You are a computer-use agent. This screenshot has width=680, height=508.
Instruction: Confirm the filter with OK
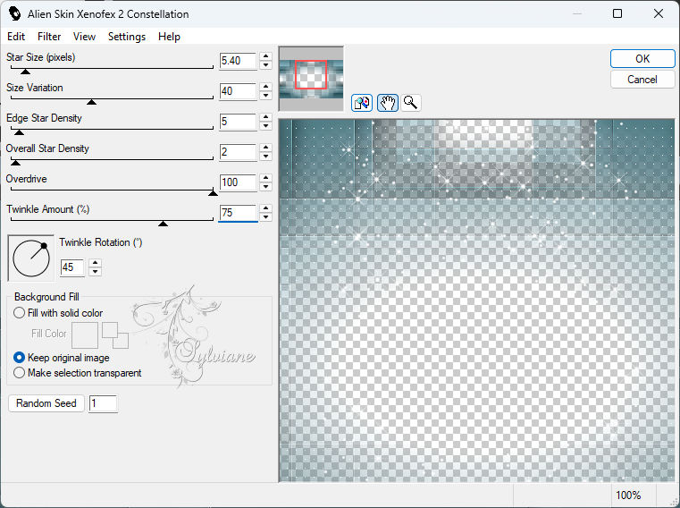(x=642, y=59)
